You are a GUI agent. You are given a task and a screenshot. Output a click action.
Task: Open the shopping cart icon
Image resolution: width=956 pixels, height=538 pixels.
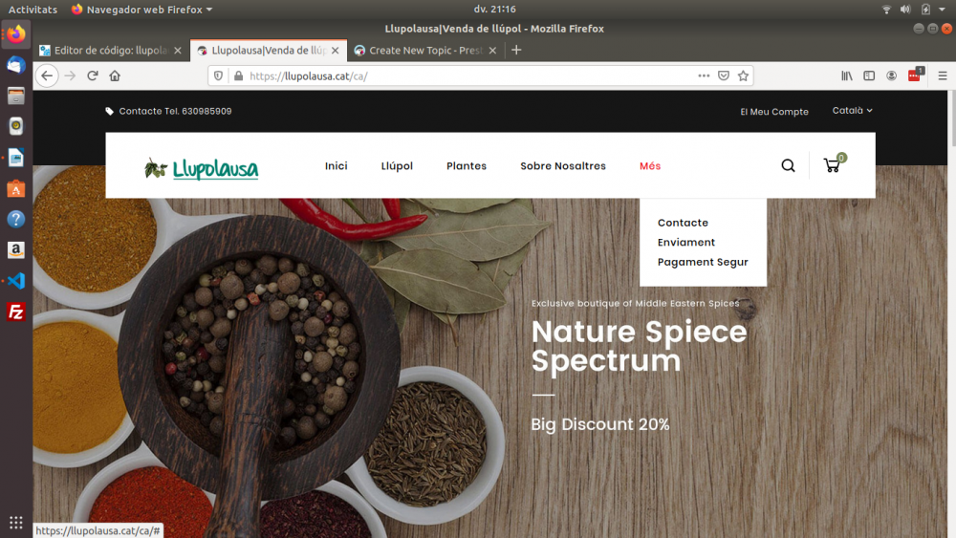pos(834,163)
